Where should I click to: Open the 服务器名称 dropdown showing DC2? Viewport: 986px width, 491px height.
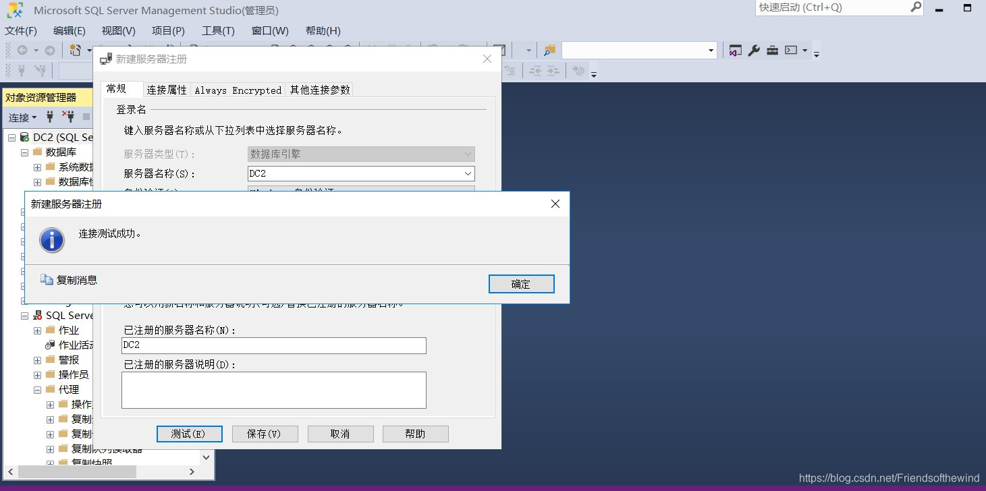pos(361,173)
